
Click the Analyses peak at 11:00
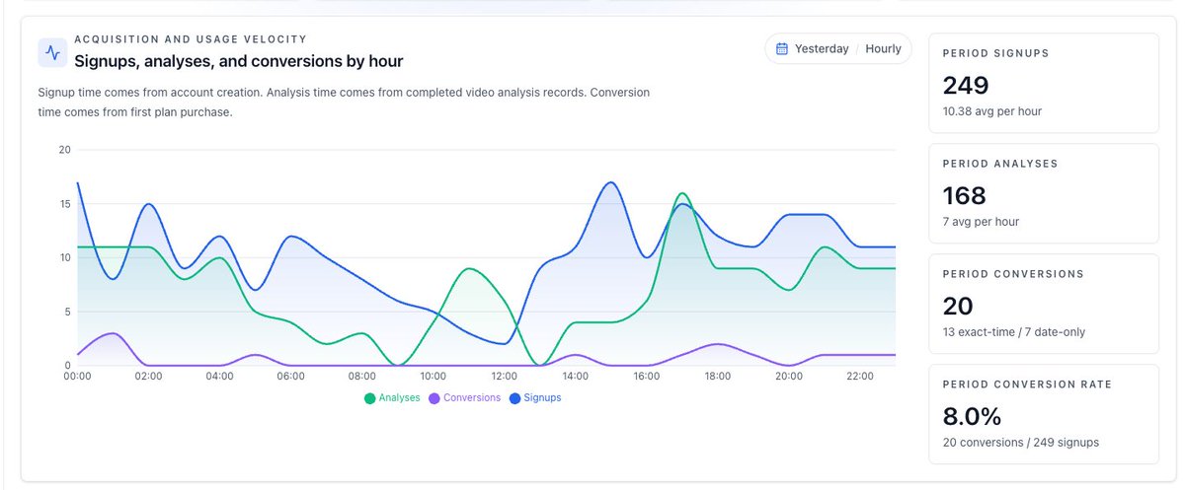click(469, 268)
